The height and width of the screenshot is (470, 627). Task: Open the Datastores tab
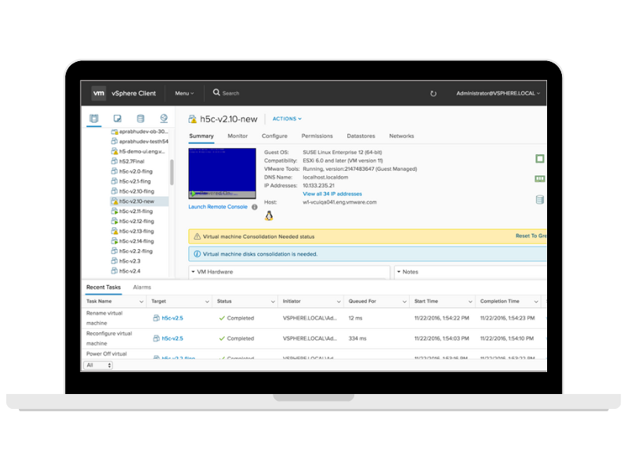(361, 136)
